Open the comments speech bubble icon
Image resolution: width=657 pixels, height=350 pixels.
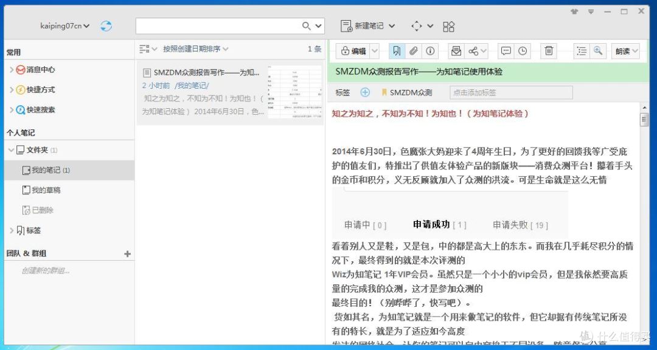(x=506, y=51)
